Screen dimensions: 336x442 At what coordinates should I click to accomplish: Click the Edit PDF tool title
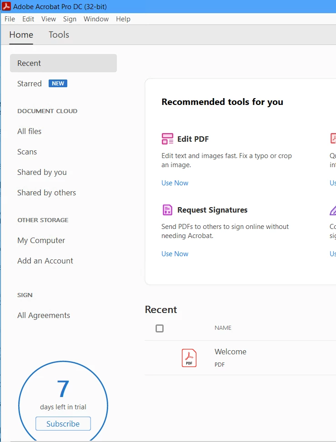coord(193,139)
